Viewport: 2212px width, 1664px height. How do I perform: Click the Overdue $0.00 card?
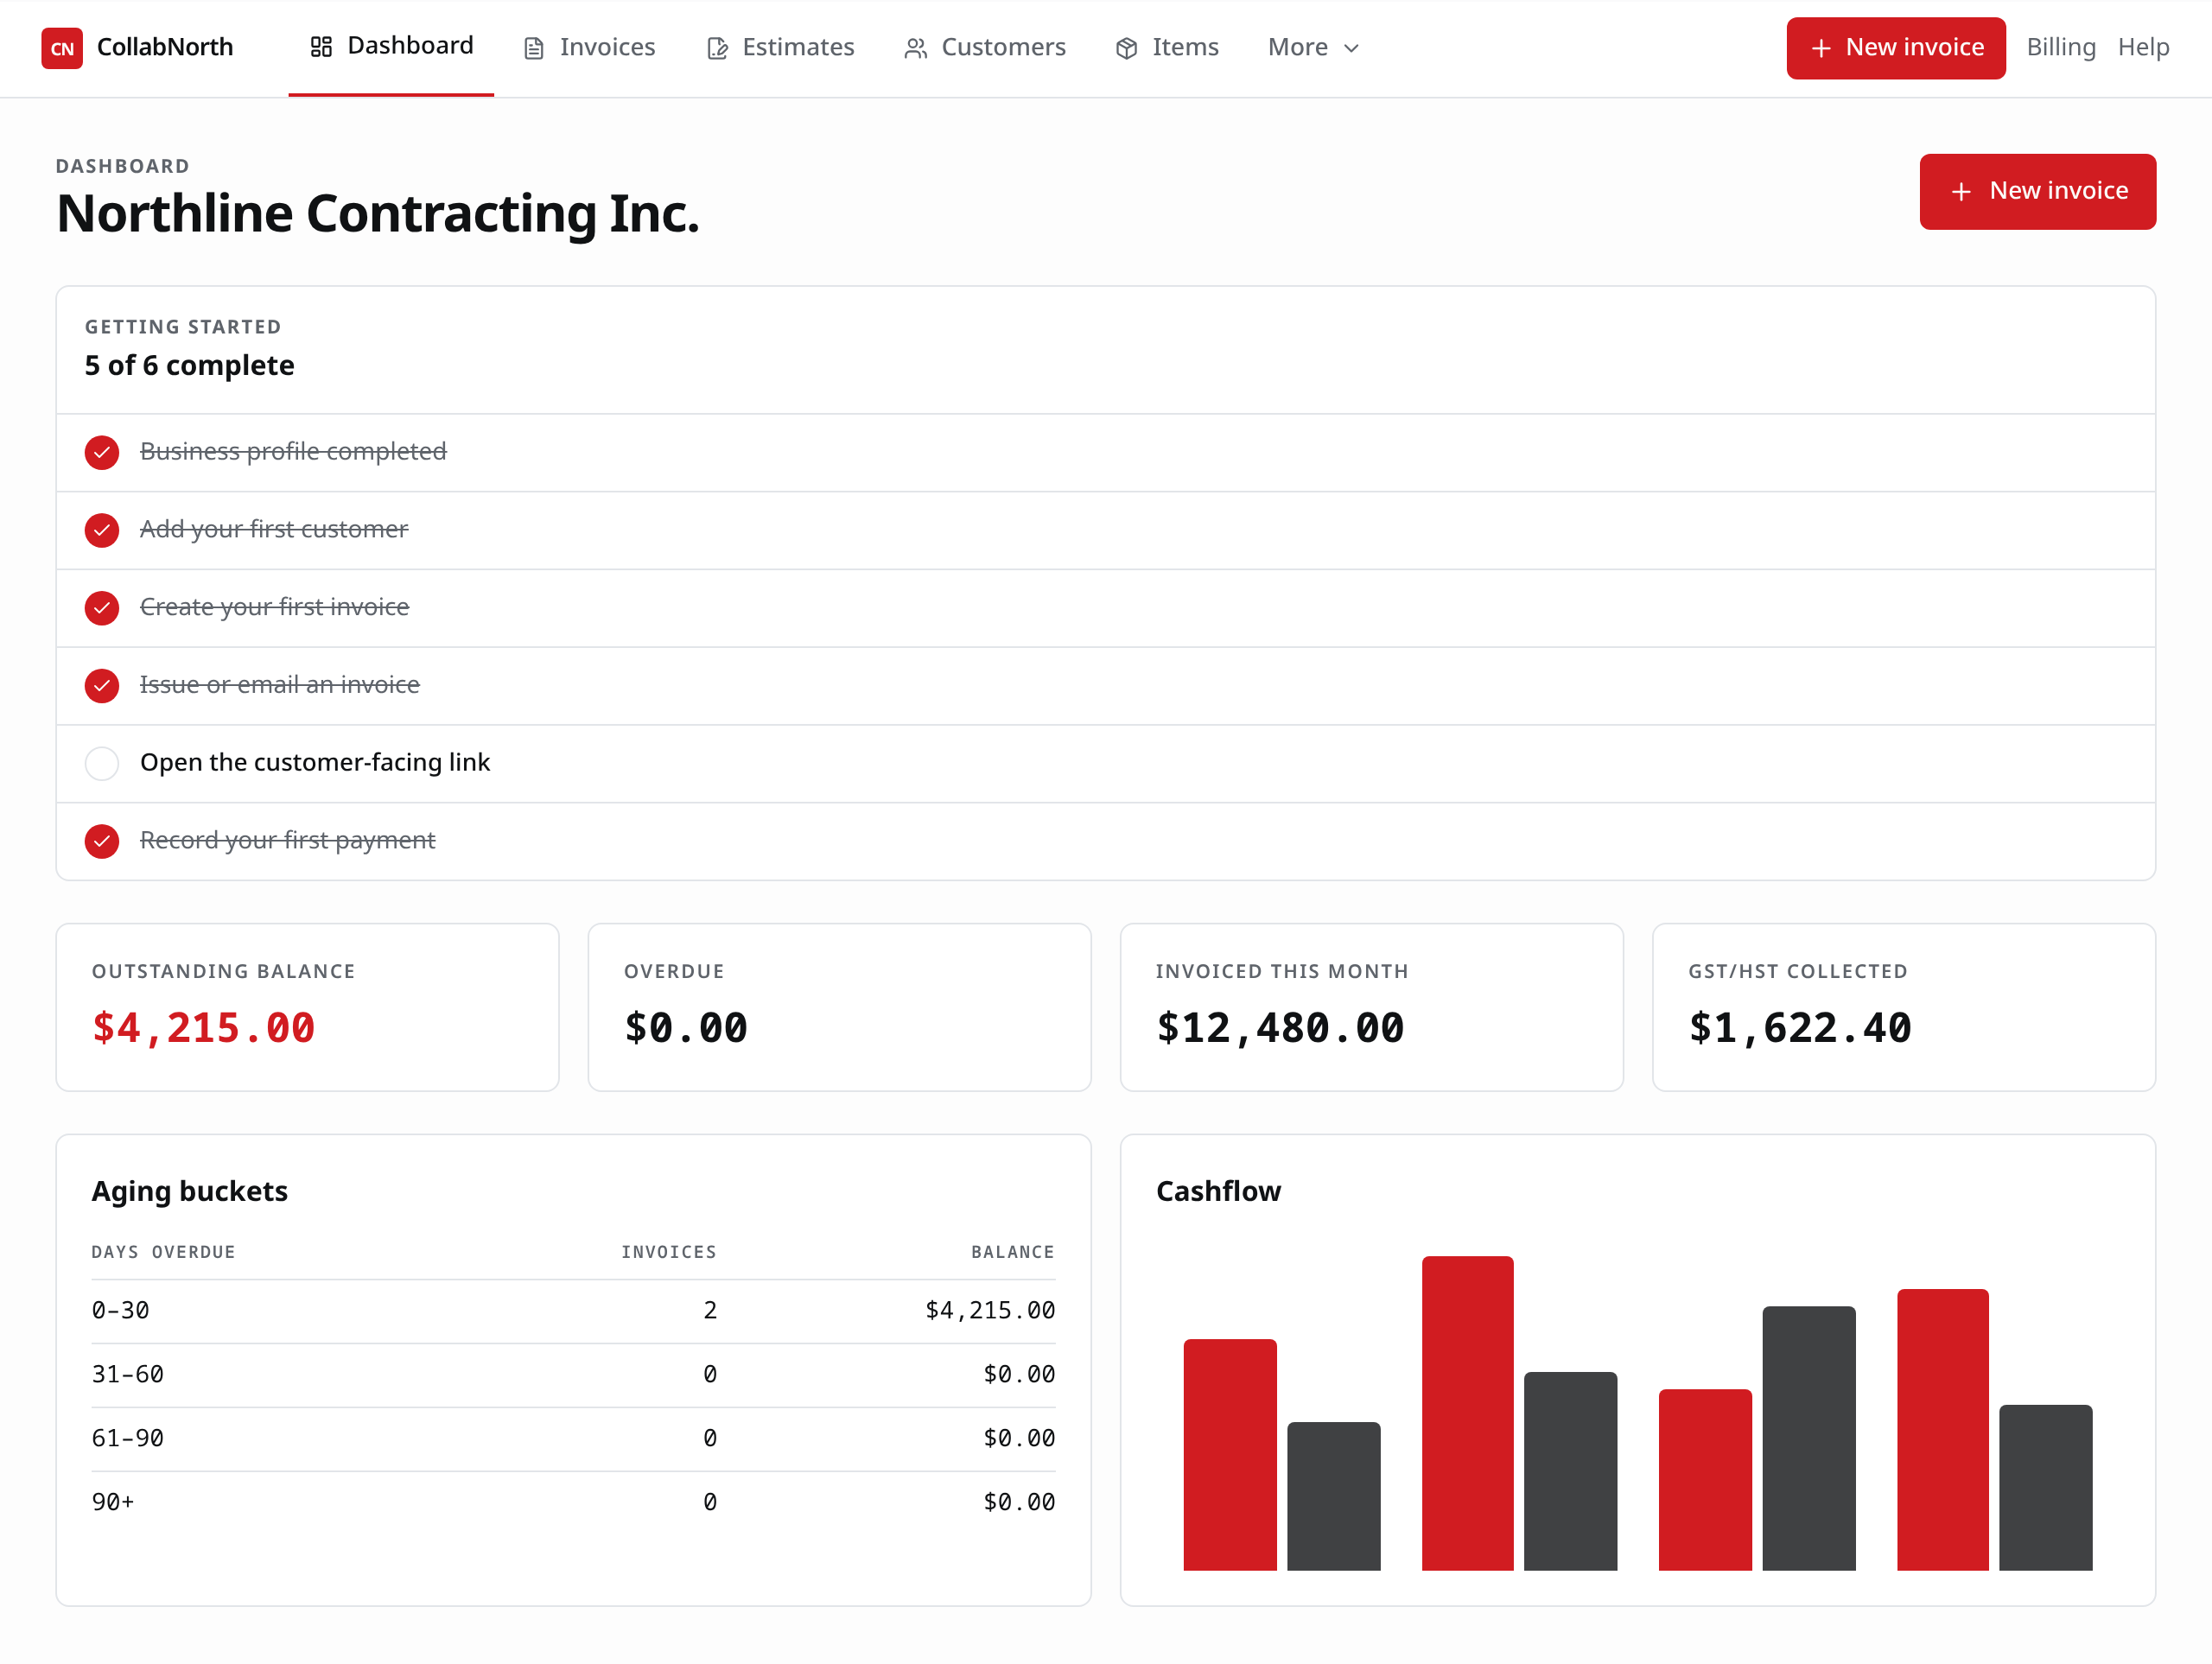click(839, 1007)
